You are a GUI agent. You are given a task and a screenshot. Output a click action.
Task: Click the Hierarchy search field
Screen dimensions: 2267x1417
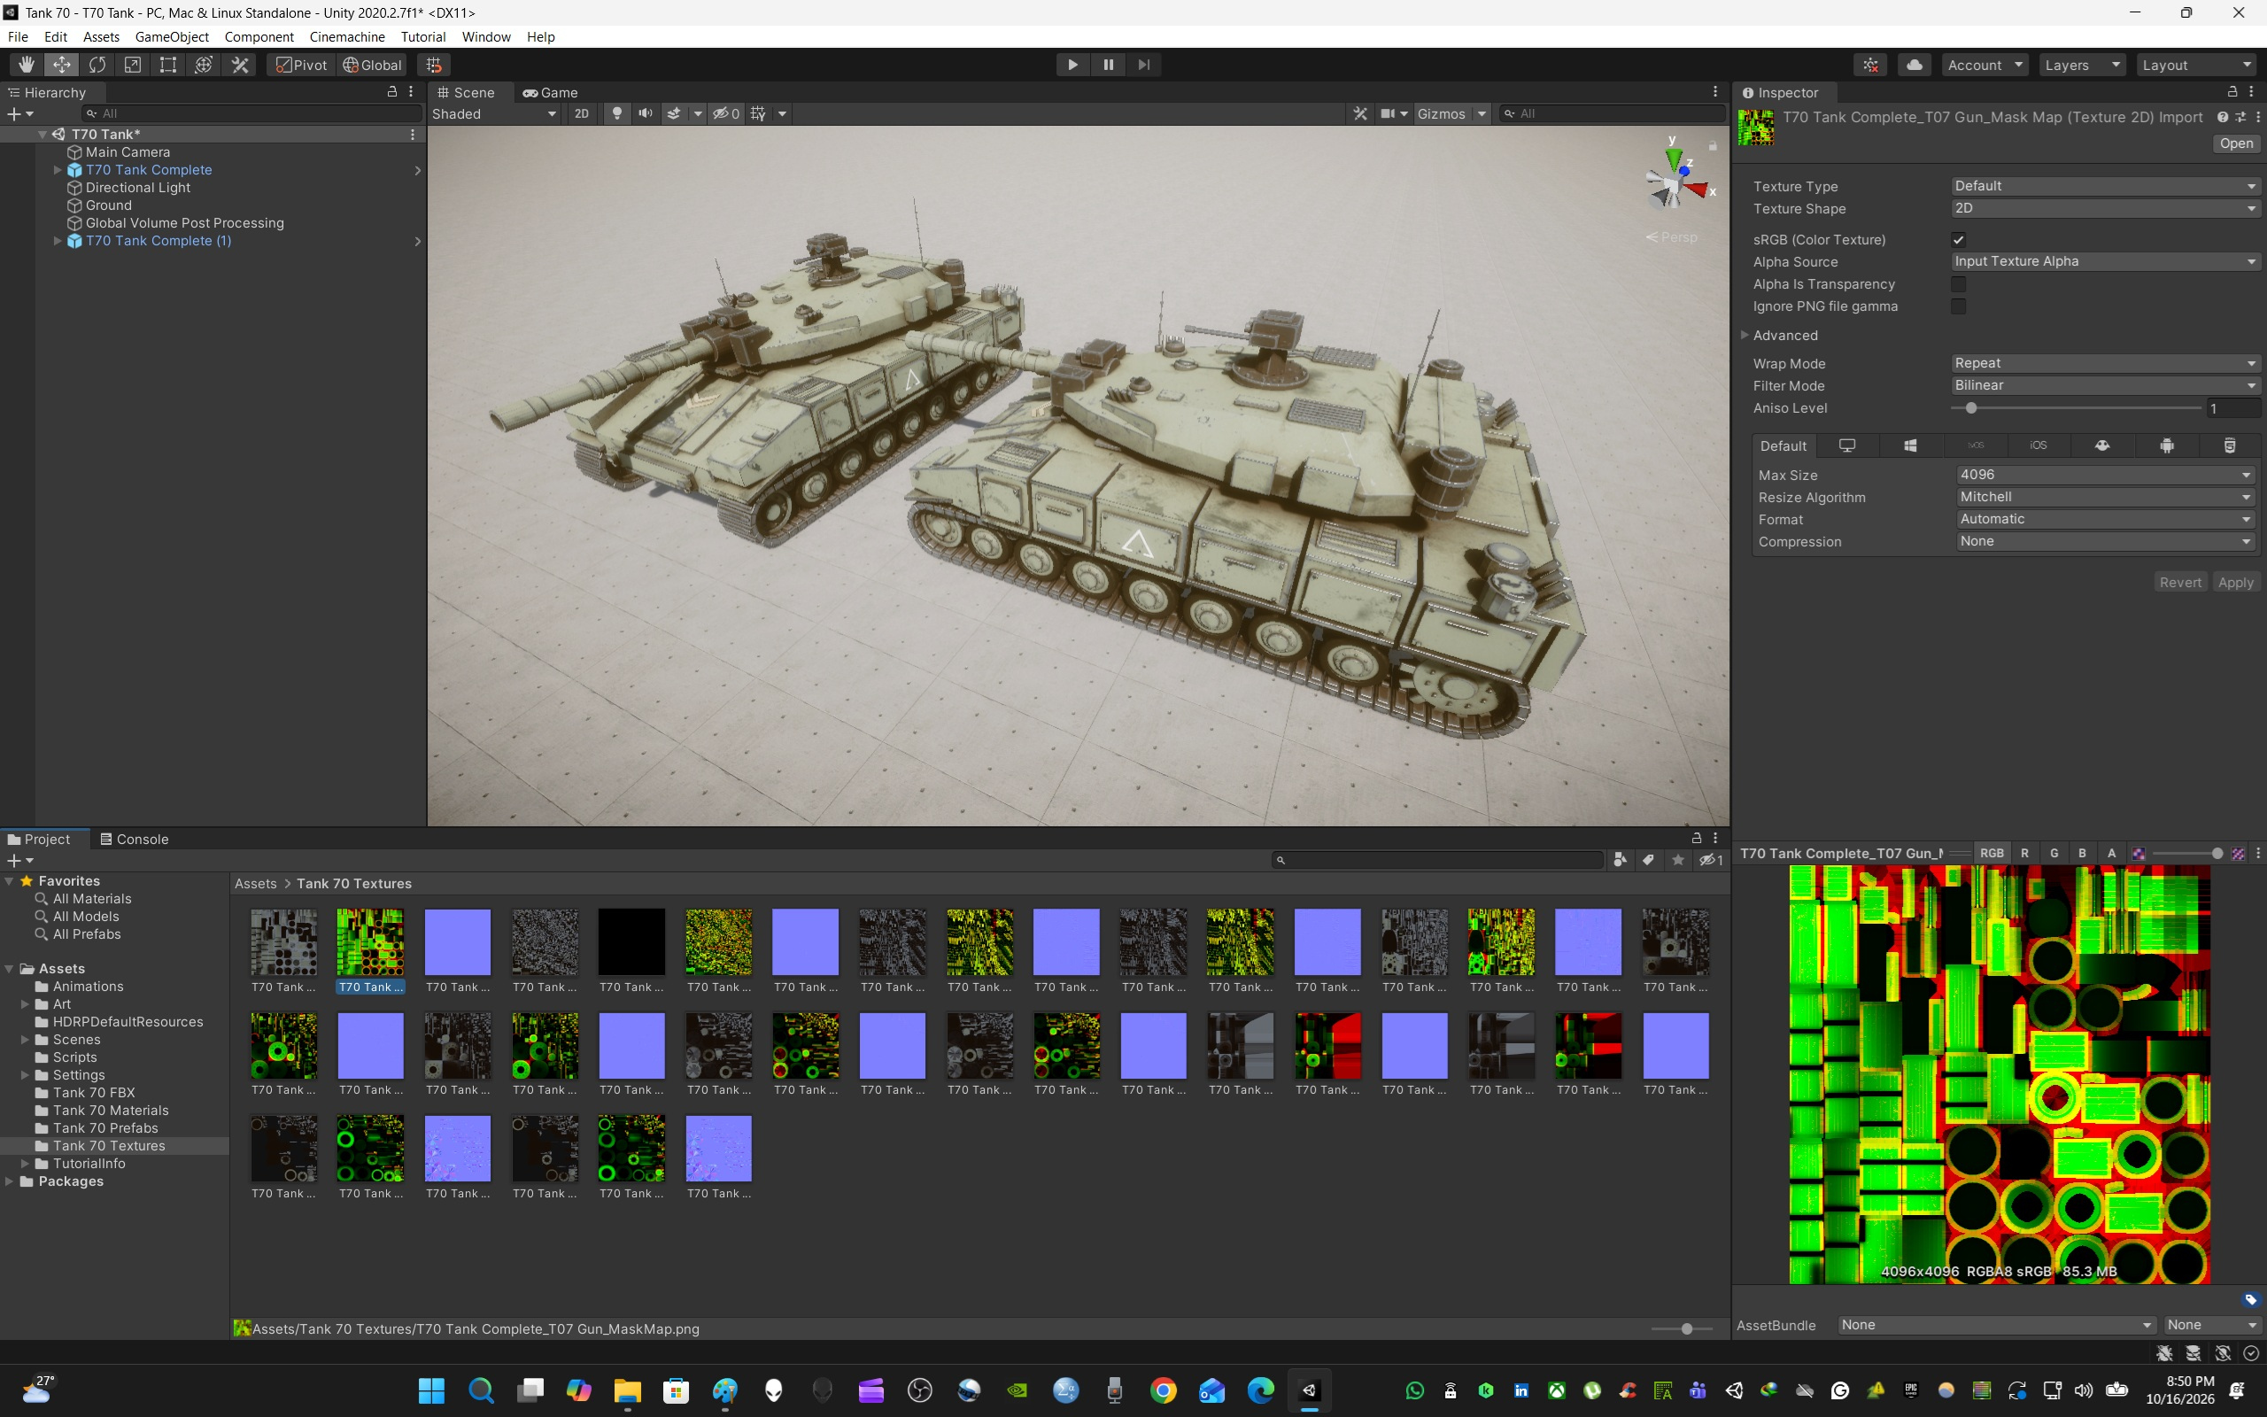click(x=251, y=113)
